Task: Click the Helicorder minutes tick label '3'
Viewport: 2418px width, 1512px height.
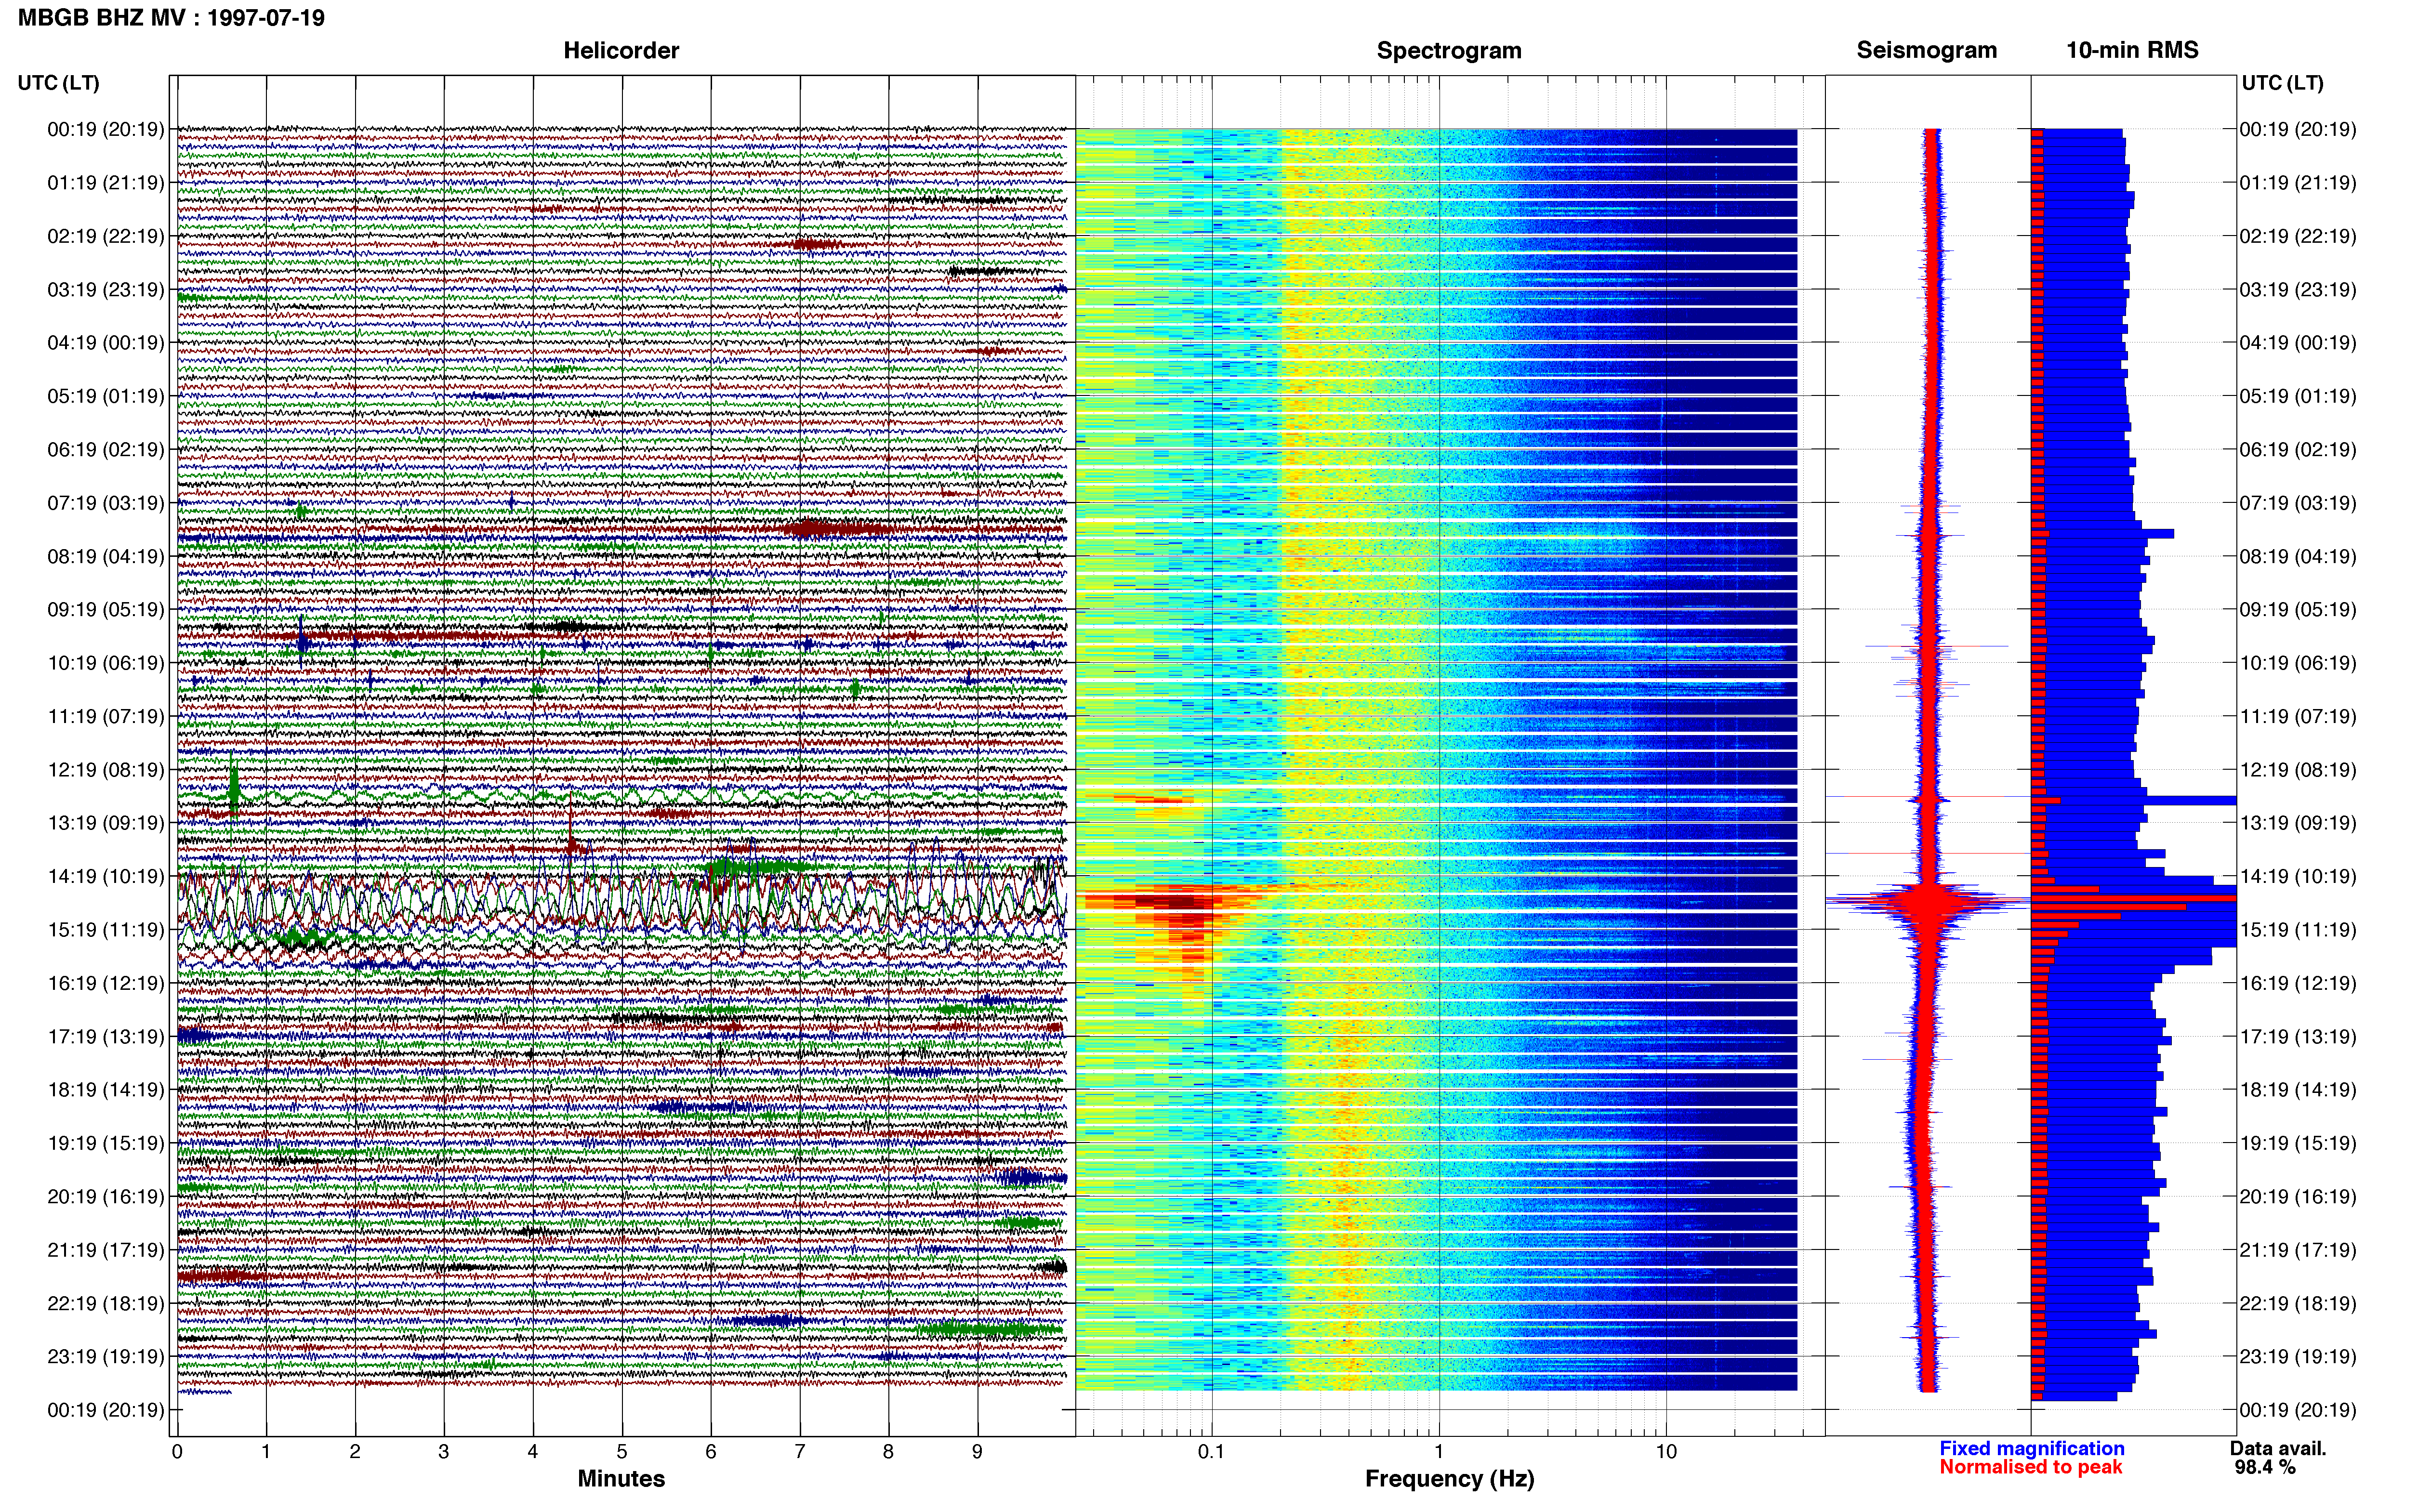Action: [x=444, y=1452]
